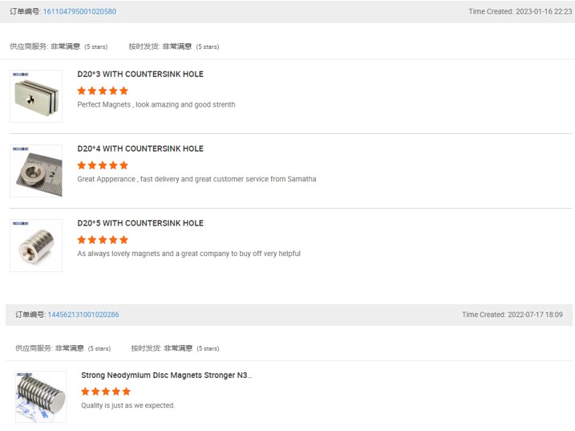Click the neodymium disc magnets thumbnail

(x=40, y=396)
